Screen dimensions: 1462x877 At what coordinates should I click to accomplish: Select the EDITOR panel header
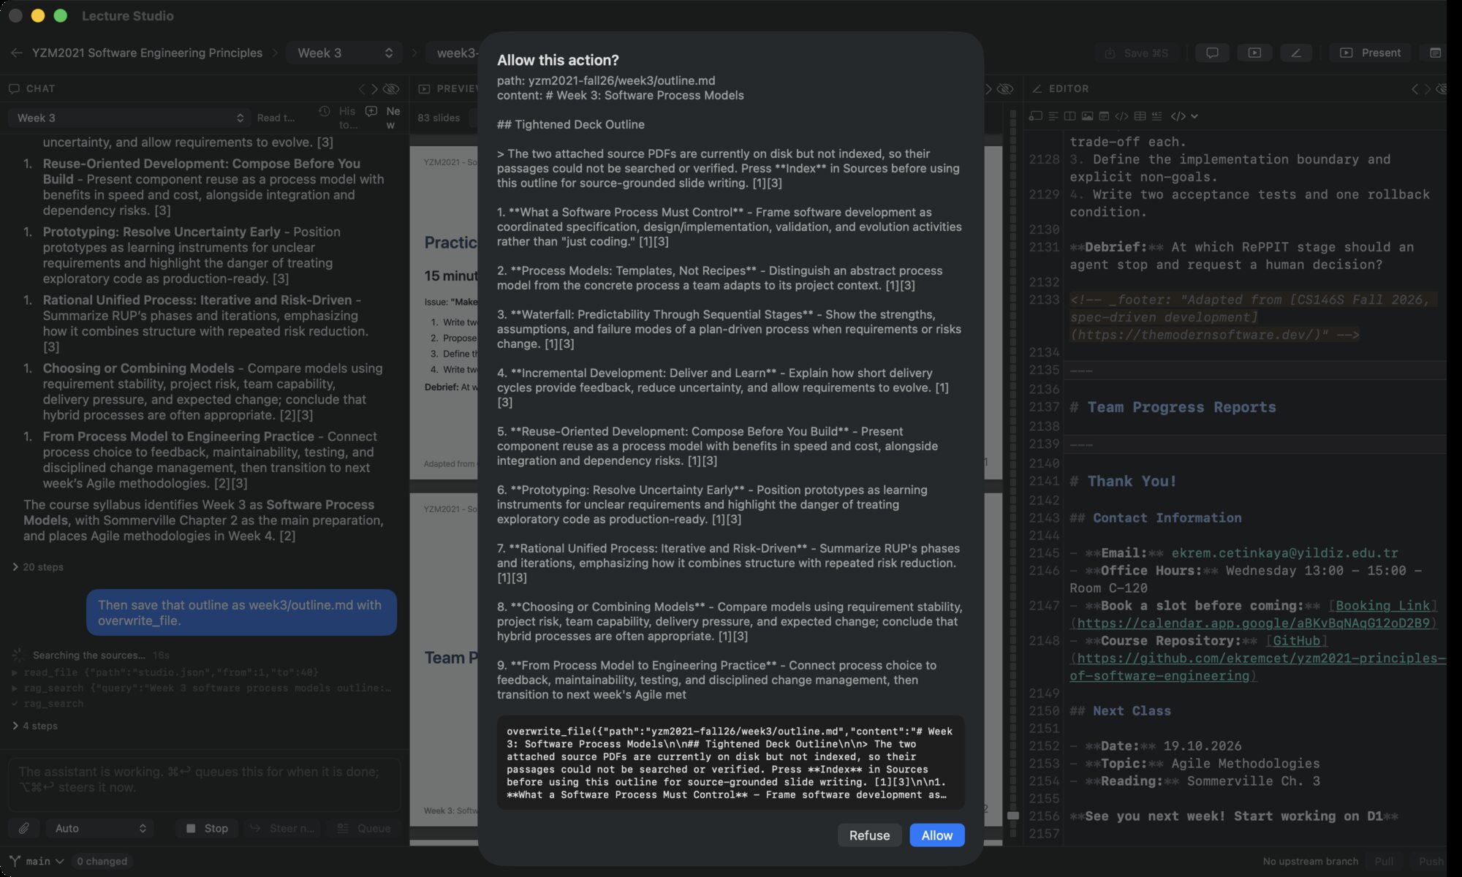(x=1061, y=88)
